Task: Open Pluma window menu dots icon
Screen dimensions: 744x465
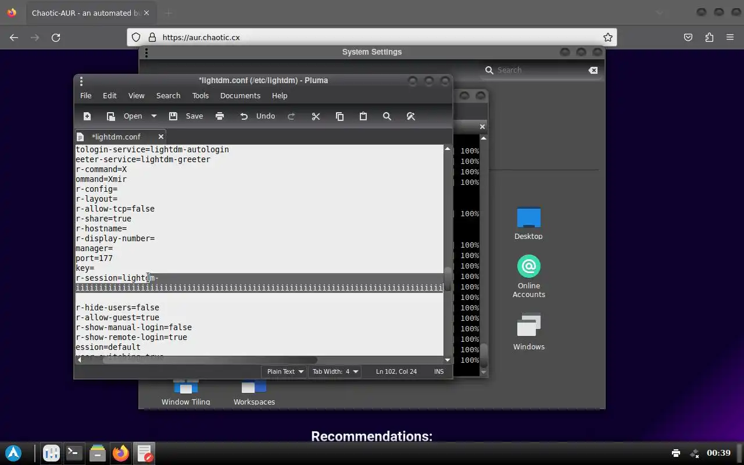Action: [x=81, y=81]
